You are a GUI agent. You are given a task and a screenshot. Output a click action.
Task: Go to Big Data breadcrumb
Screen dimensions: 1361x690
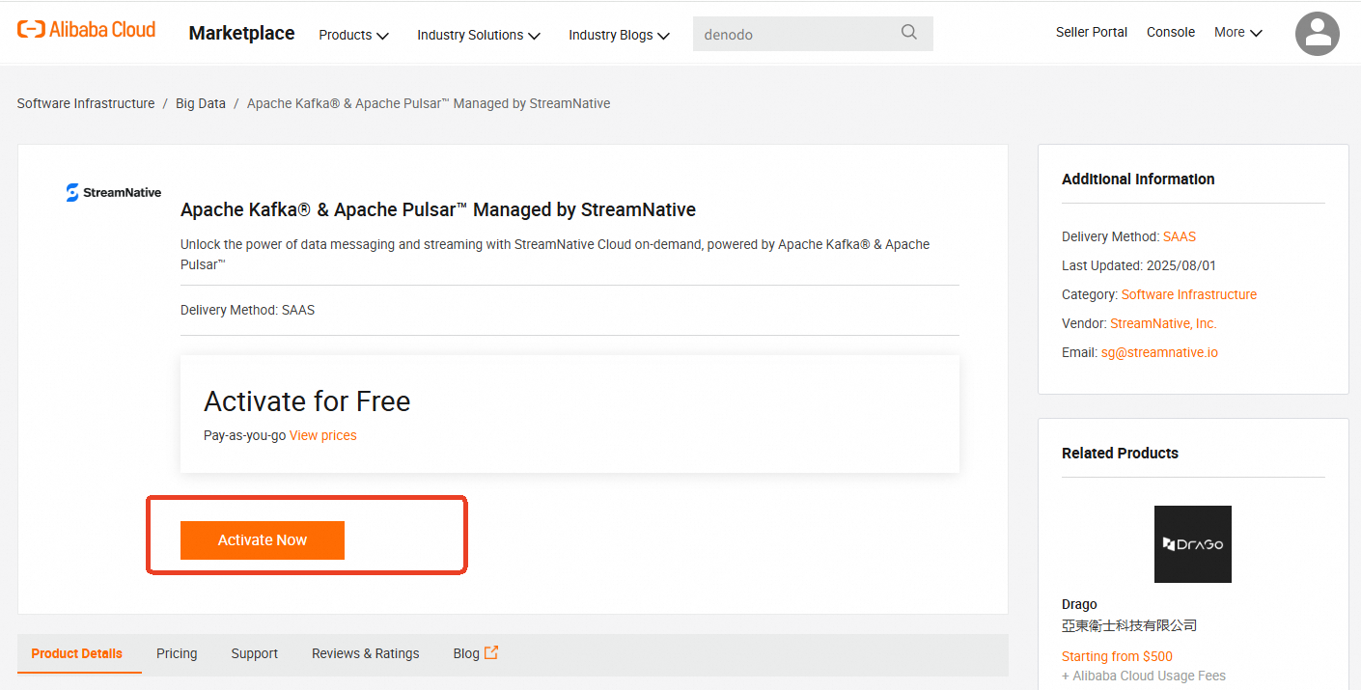(201, 103)
